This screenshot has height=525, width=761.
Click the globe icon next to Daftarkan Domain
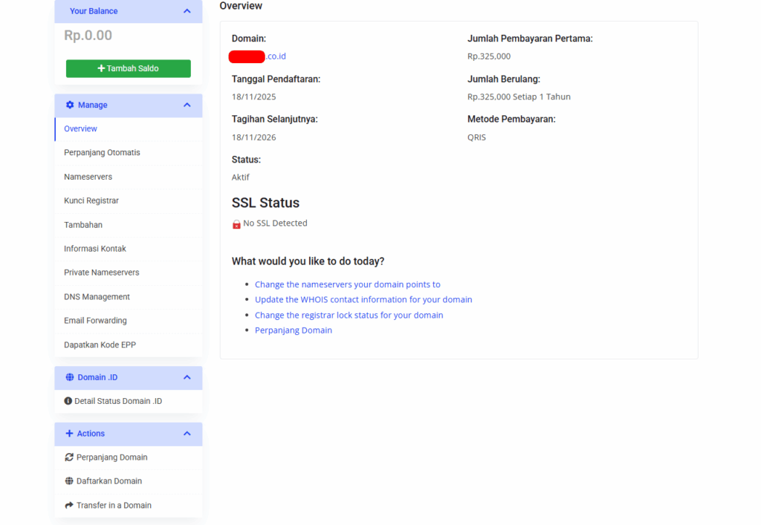(x=69, y=481)
